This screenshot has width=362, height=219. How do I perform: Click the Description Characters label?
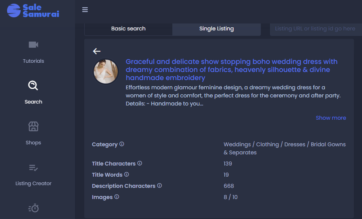point(123,186)
